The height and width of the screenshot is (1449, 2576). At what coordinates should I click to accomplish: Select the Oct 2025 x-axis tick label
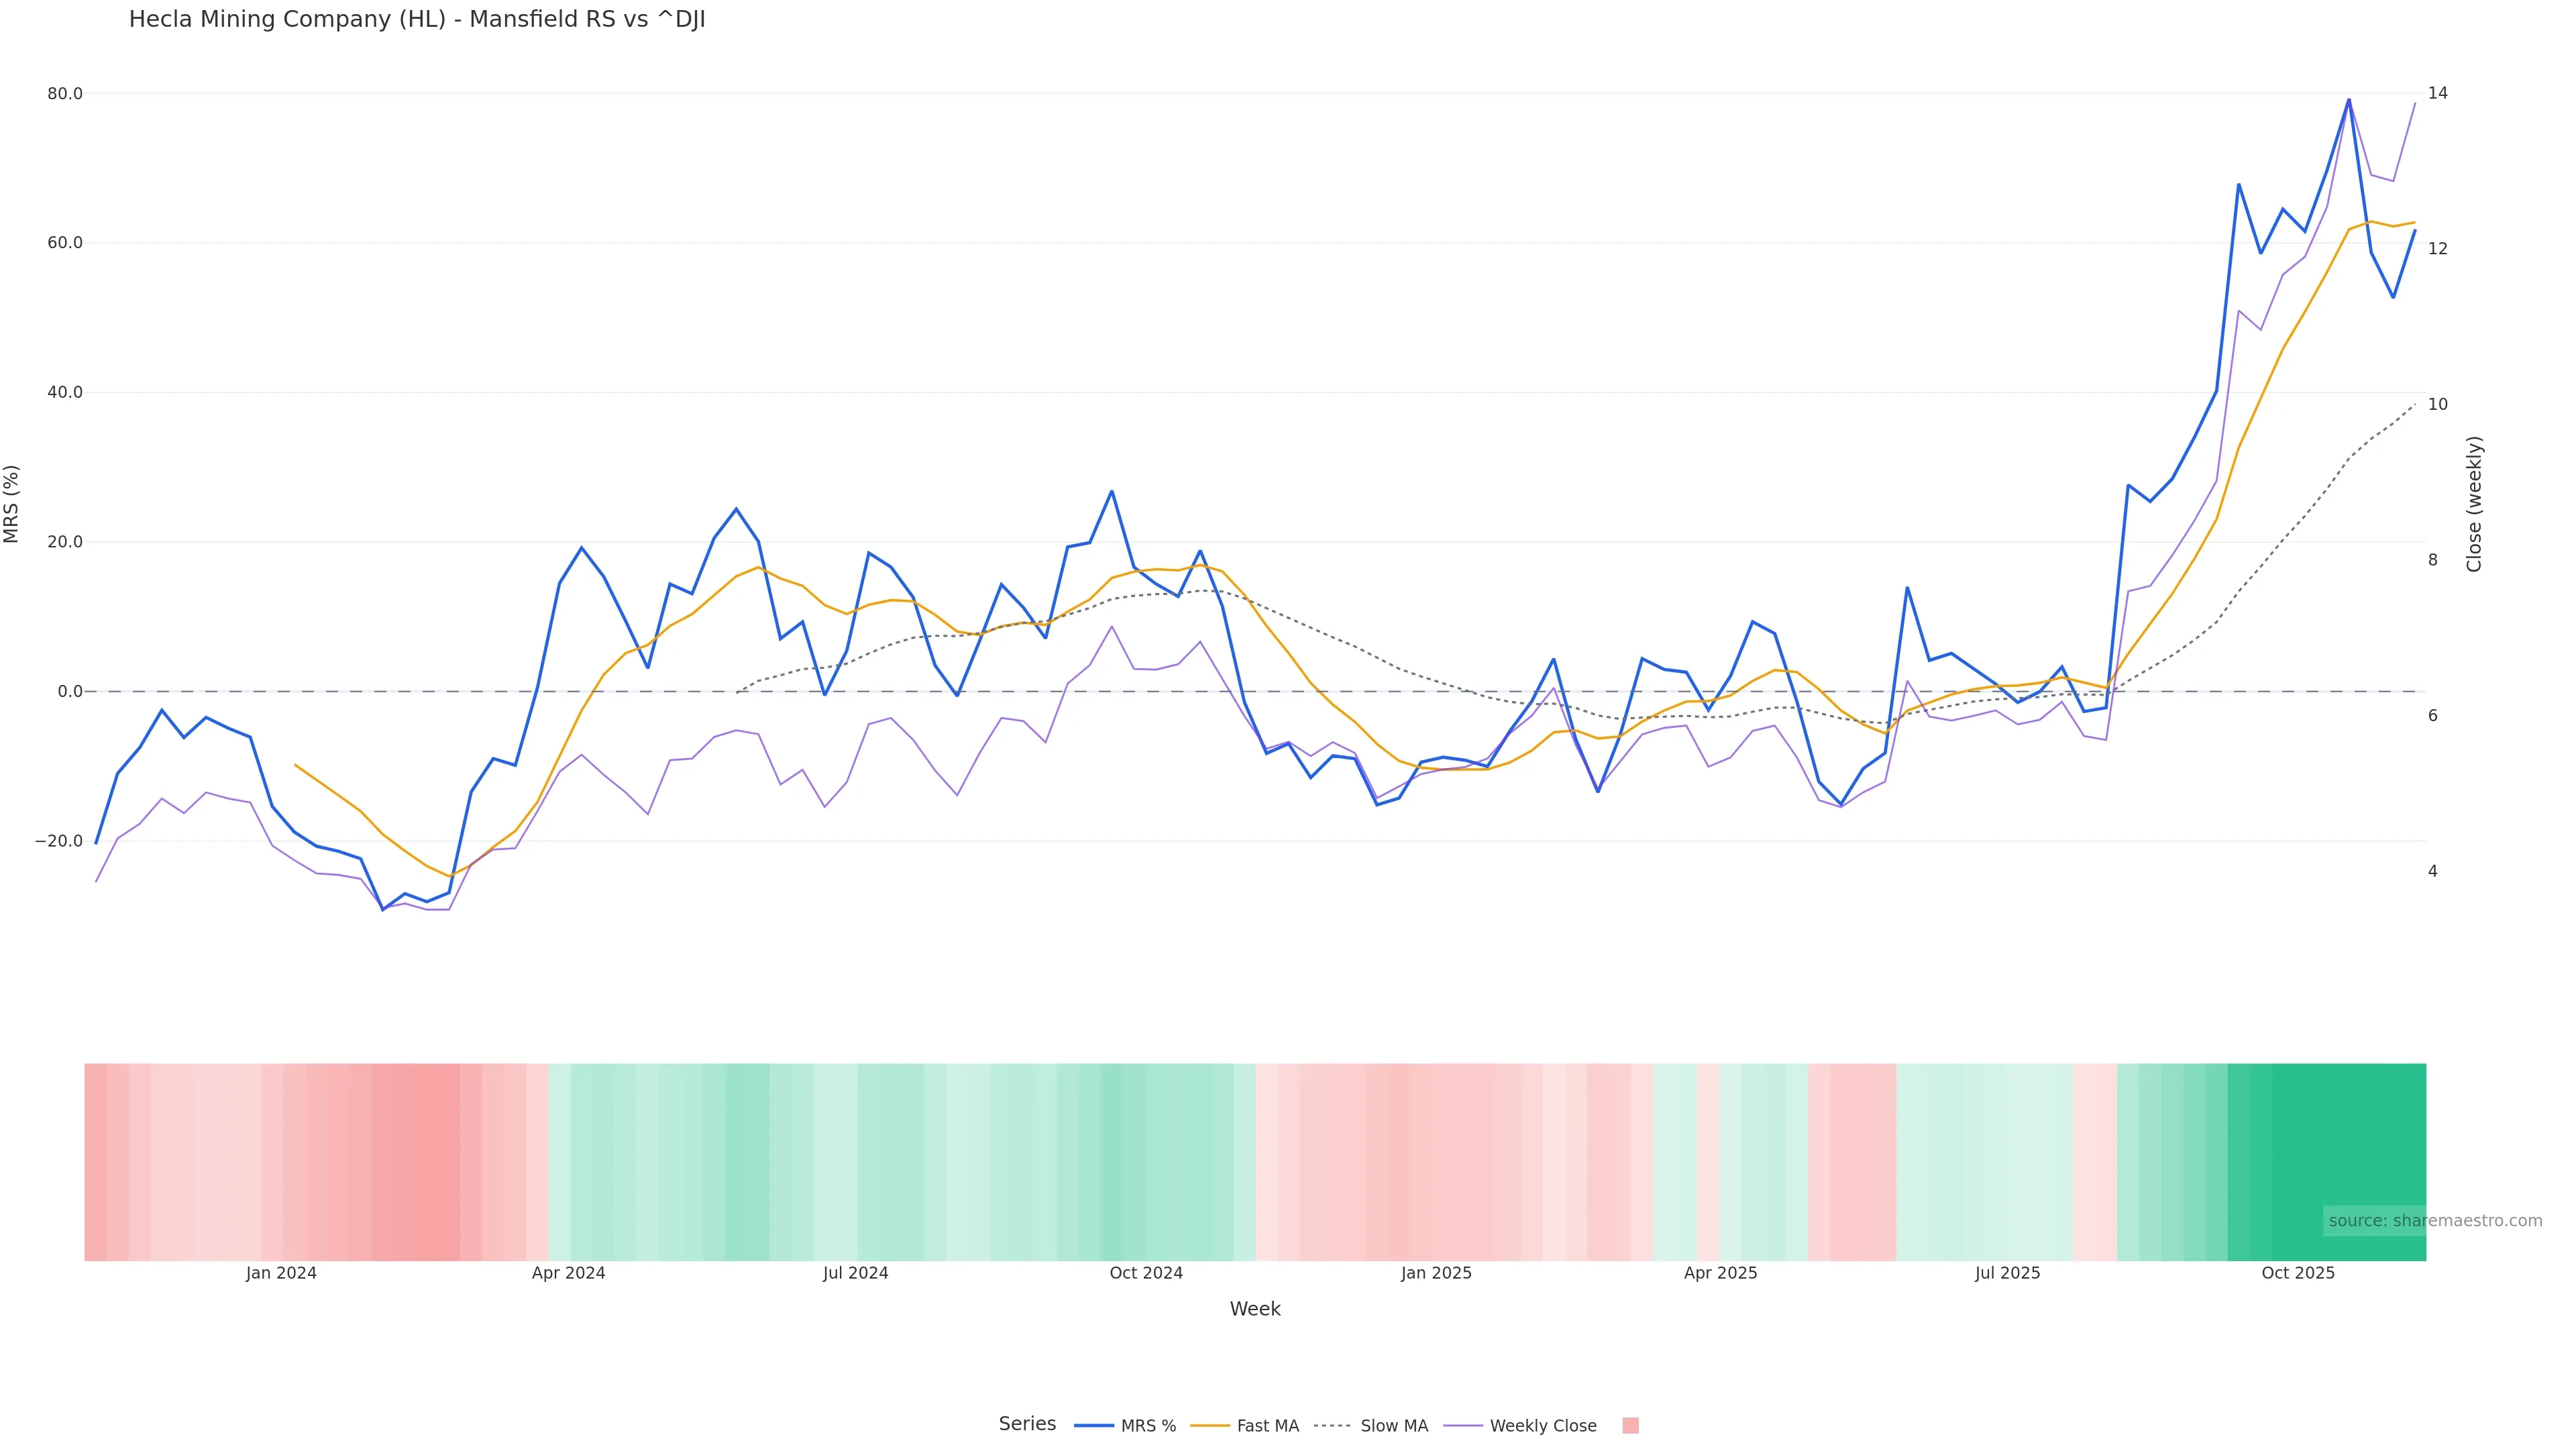pos(2298,1273)
